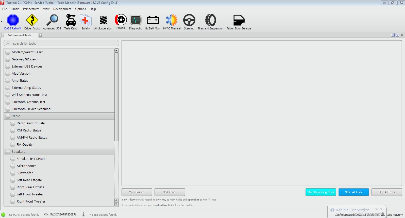Collapse the Radio test group

pos(8,116)
